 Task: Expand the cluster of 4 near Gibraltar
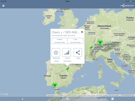click(x=55, y=85)
